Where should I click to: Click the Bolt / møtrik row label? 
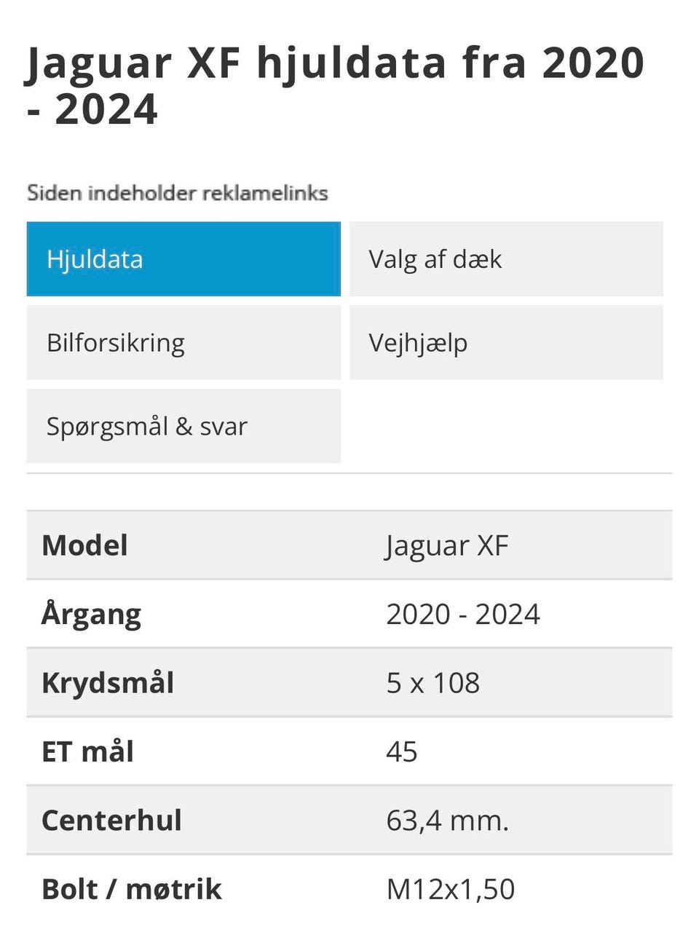[132, 889]
